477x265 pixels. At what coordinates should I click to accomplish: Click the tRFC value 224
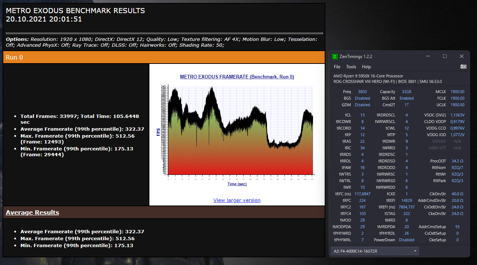click(362, 200)
